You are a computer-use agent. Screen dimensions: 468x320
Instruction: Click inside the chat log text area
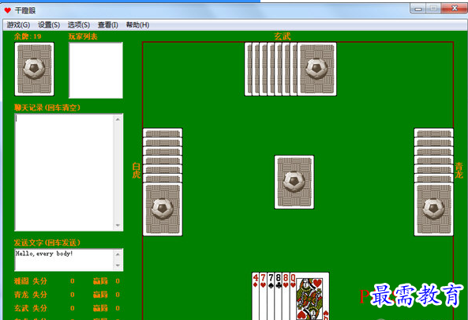click(64, 172)
